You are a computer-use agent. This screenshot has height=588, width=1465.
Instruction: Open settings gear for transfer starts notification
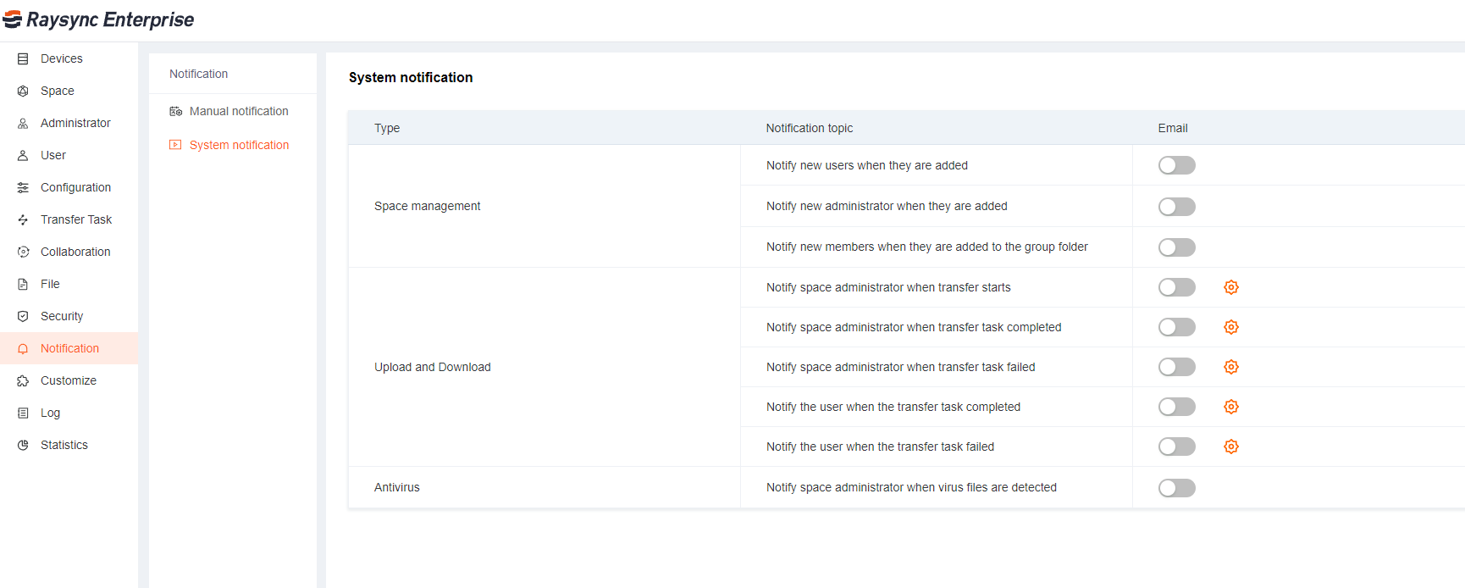tap(1231, 287)
